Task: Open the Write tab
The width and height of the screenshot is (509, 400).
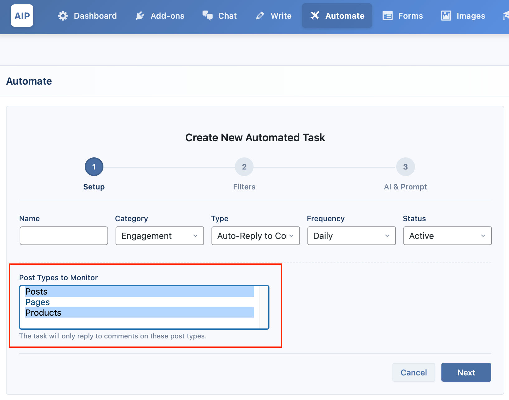Action: pyautogui.click(x=274, y=16)
